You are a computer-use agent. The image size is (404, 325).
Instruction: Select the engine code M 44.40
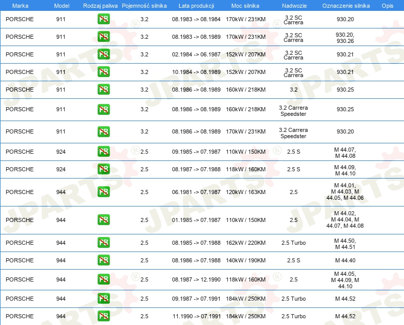(345, 260)
